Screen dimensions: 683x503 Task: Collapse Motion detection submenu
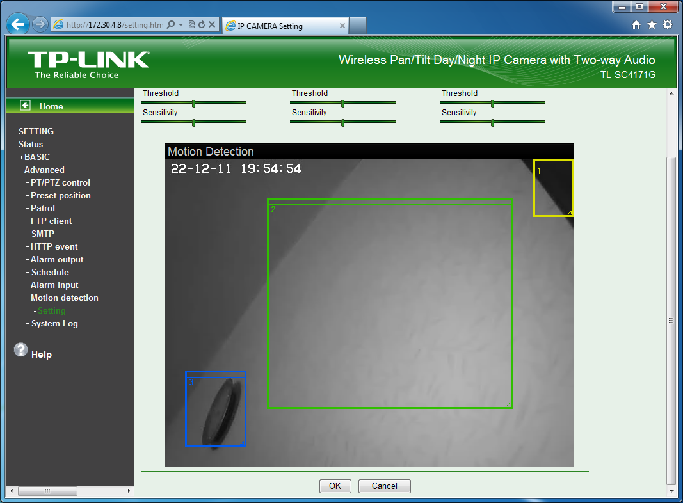pos(63,298)
